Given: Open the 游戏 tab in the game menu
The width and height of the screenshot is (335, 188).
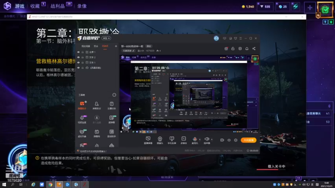Looking at the screenshot, I should click(19, 6).
